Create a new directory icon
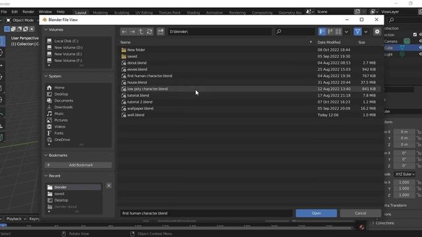Image resolution: width=422 pixels, height=237 pixels. (x=161, y=32)
